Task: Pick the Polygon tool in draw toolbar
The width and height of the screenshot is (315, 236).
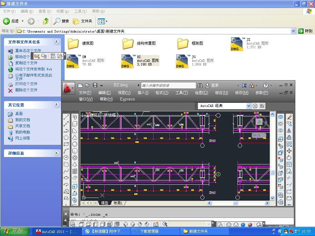Action: pyautogui.click(x=66, y=137)
